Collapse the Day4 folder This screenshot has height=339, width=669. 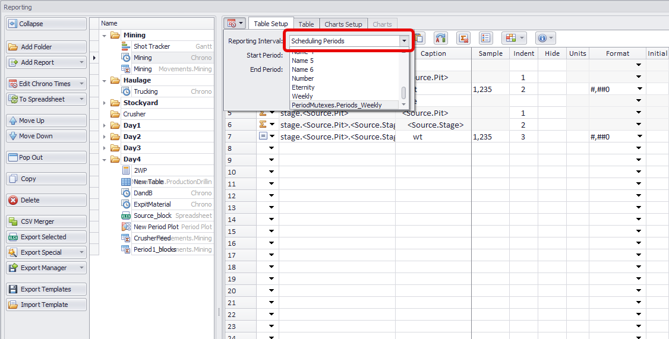105,159
